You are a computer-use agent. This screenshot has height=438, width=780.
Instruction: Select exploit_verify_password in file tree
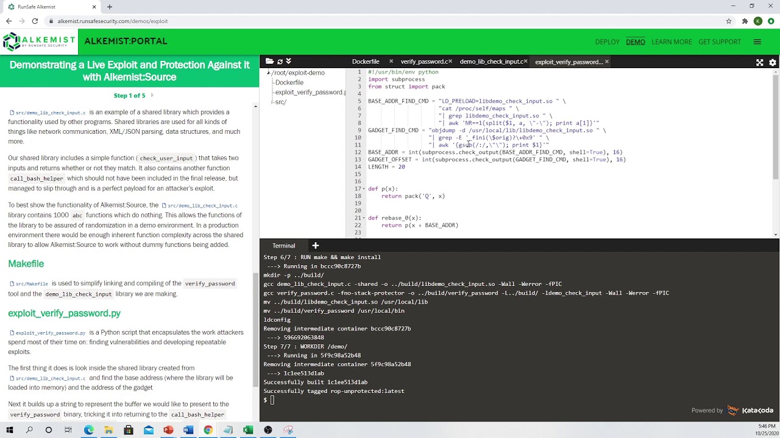310,92
